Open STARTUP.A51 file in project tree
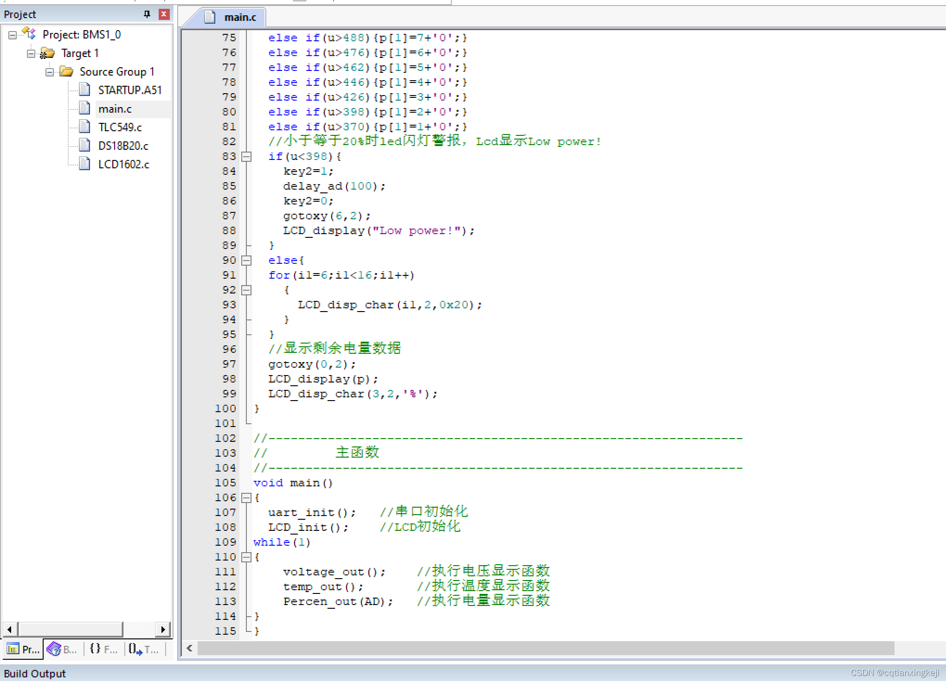 pos(129,90)
